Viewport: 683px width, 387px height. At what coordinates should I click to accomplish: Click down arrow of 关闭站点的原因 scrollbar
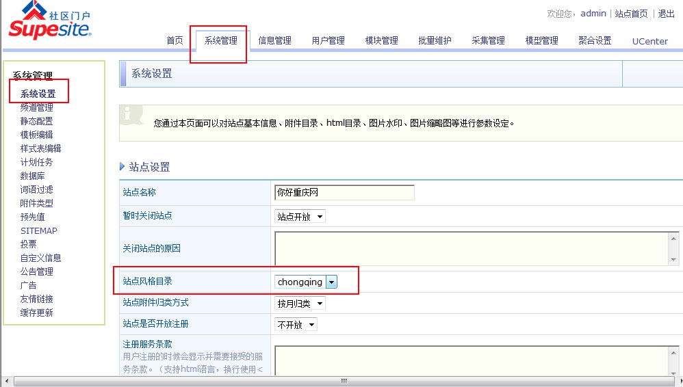[x=673, y=259]
